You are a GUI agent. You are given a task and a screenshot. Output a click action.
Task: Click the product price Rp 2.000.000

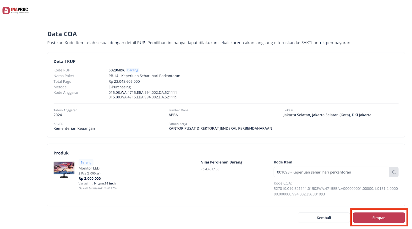[x=90, y=179]
